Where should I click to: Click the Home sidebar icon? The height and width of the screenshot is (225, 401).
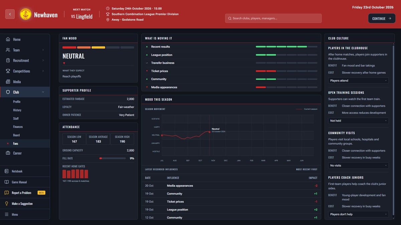pos(8,39)
